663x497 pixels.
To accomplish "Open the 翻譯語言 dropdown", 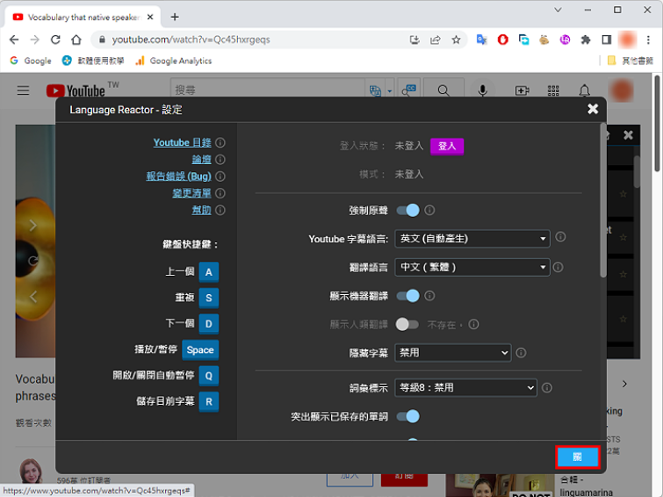I will (472, 267).
